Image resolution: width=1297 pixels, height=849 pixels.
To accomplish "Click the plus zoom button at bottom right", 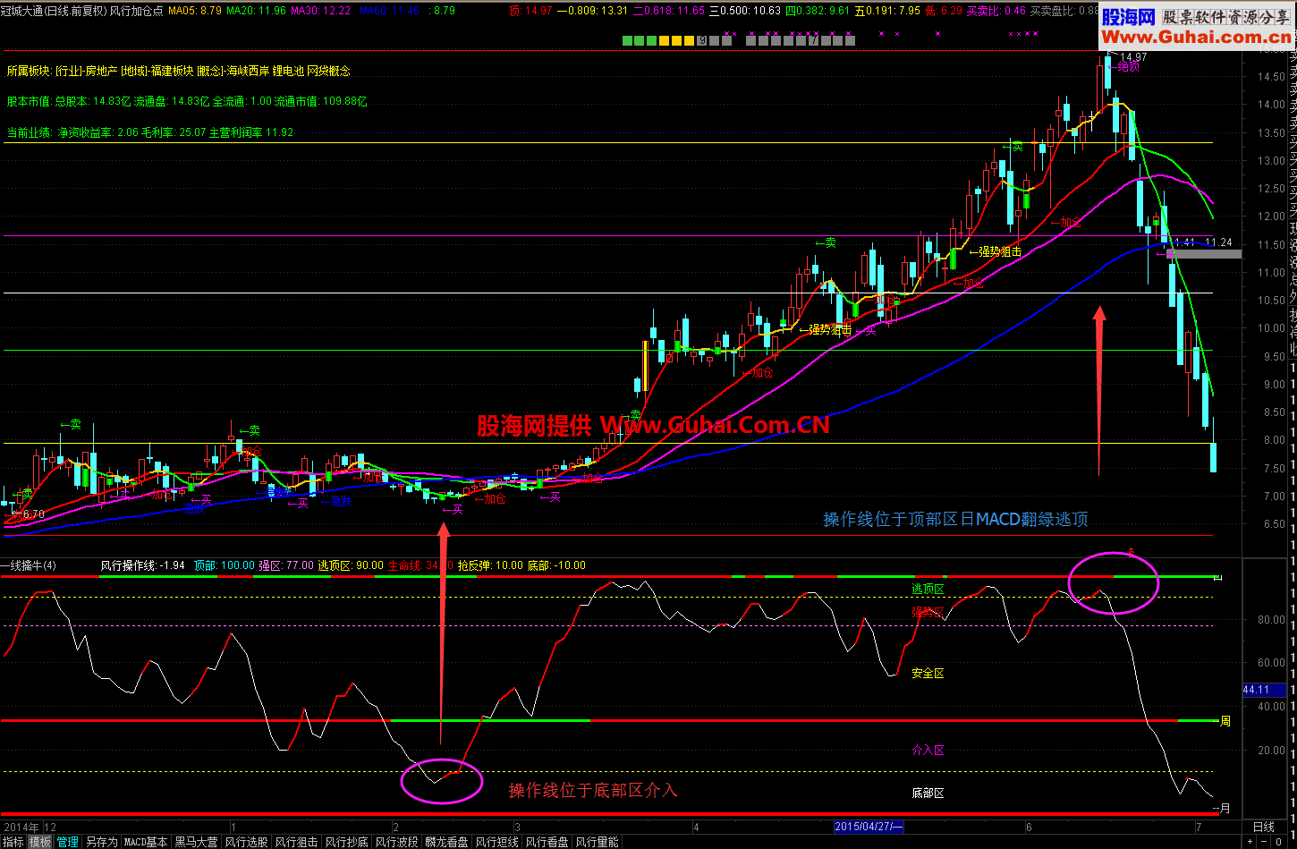I will [1250, 842].
